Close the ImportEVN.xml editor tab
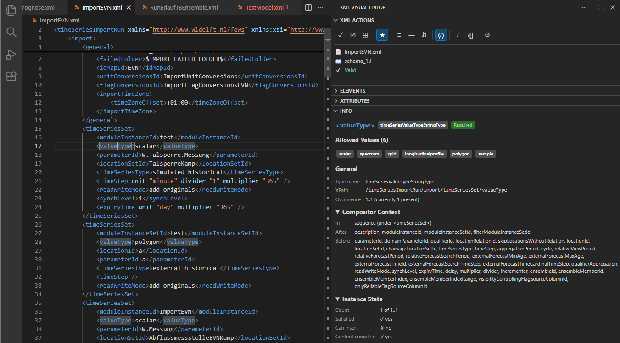Screen dimensions: 620x343 click(129, 8)
